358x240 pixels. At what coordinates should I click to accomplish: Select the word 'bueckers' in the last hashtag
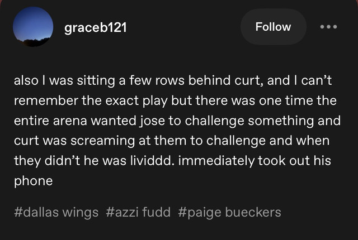[253, 212]
